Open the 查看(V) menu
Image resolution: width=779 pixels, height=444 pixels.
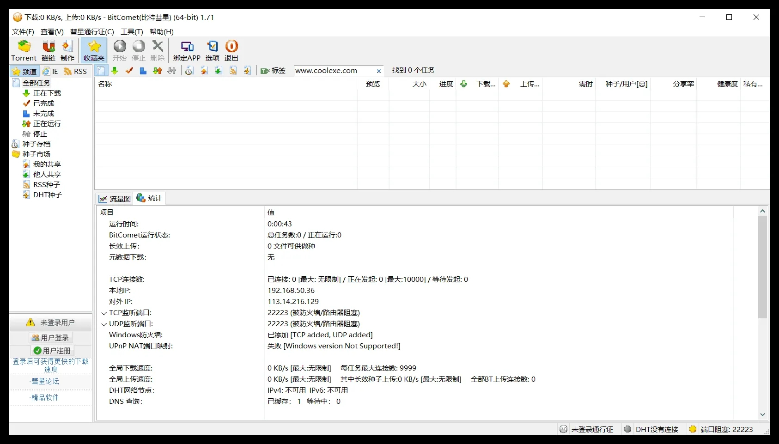click(52, 31)
